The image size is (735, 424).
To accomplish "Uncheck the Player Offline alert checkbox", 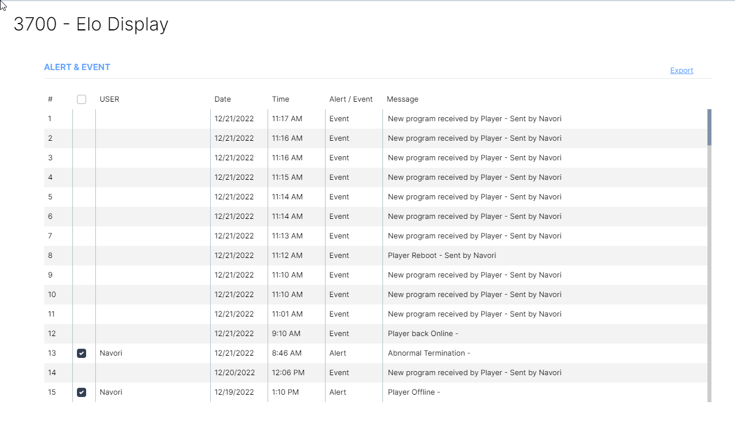I will pos(82,392).
